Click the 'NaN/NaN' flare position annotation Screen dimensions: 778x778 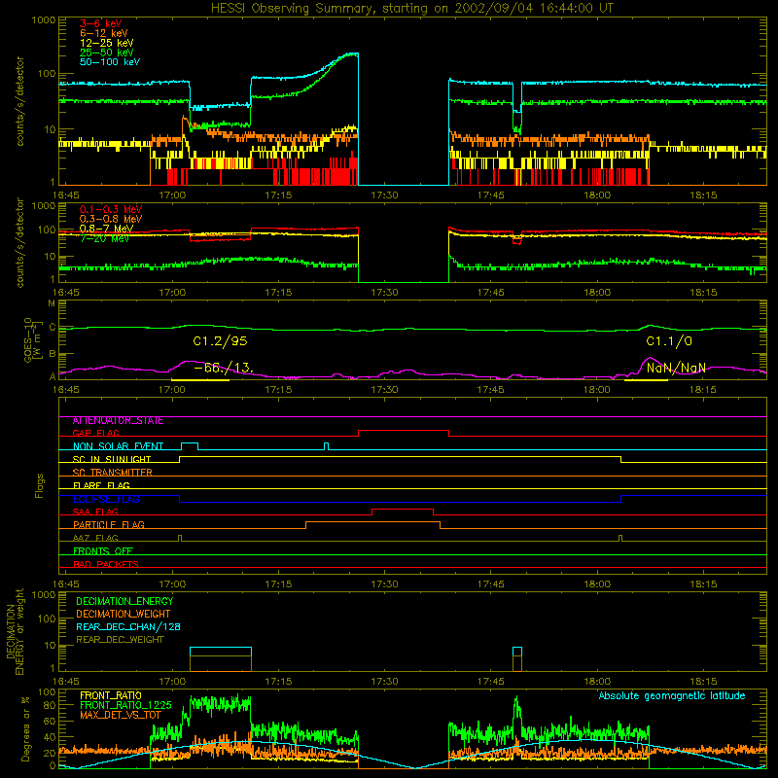676,369
